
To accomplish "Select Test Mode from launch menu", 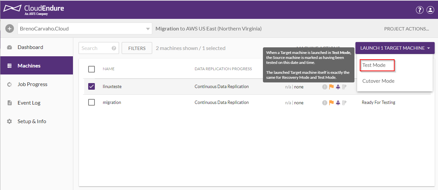I will pyautogui.click(x=374, y=65).
